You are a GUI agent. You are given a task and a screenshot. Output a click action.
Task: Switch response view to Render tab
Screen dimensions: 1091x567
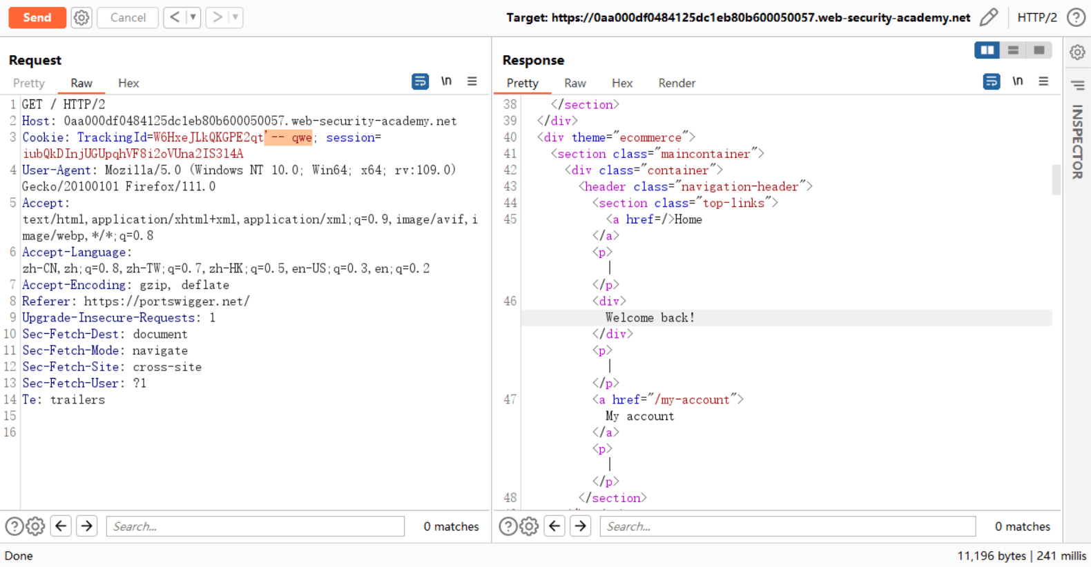pyautogui.click(x=676, y=83)
